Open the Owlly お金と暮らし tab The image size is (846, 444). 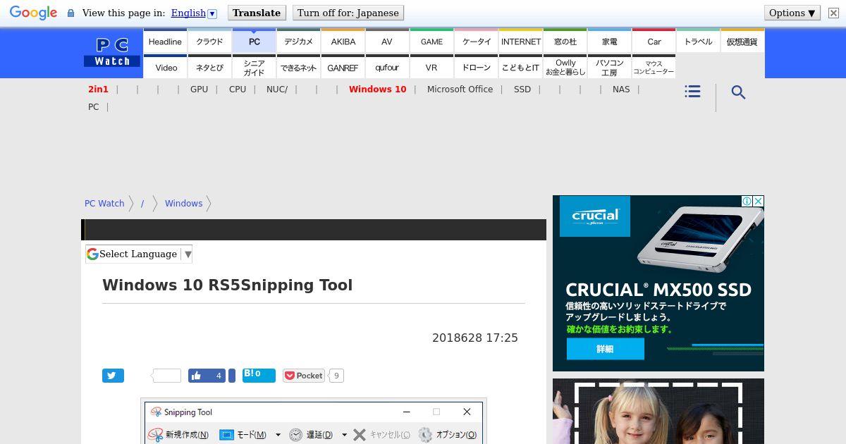(x=565, y=67)
